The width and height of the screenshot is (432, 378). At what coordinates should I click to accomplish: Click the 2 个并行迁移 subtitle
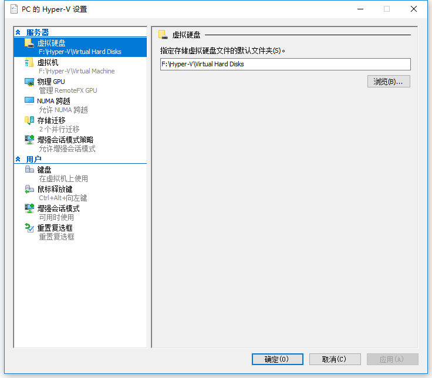[59, 129]
